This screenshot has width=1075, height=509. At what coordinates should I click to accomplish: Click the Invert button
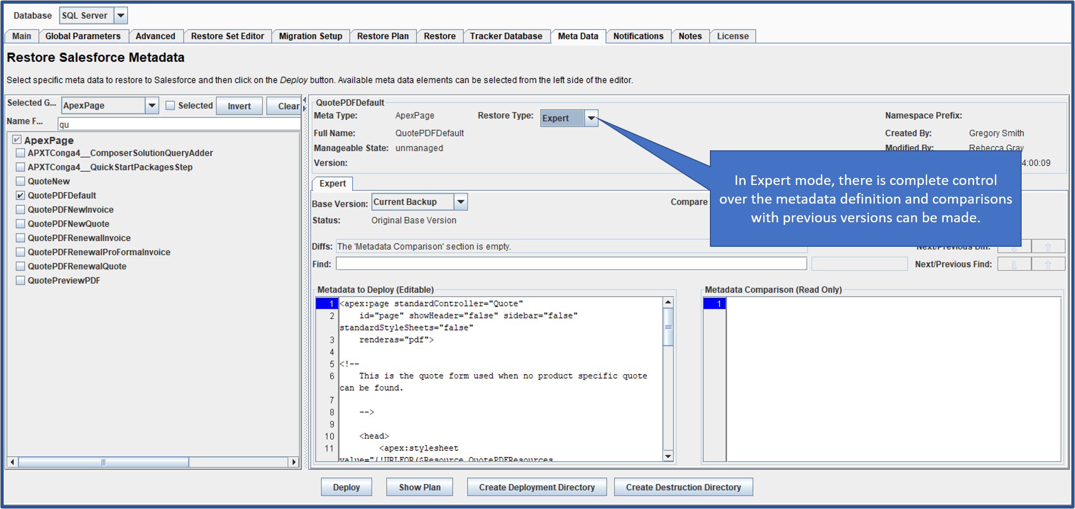coord(239,106)
